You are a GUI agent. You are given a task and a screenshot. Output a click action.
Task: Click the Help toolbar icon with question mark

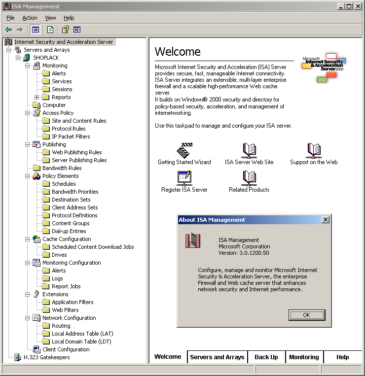tap(65, 30)
